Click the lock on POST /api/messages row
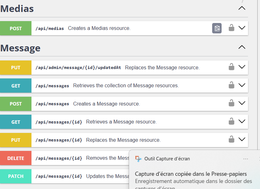 [x=231, y=103]
